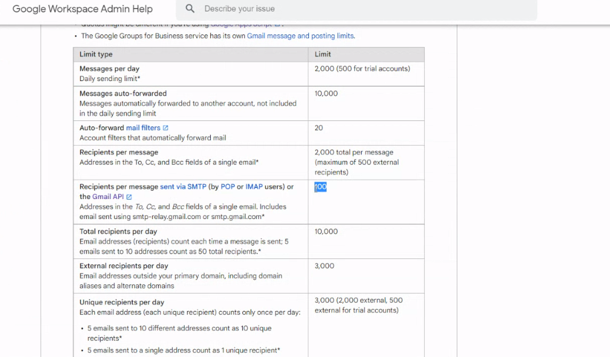Click the 10,000 total recipients per day limit
The height and width of the screenshot is (357, 610).
pyautogui.click(x=326, y=232)
